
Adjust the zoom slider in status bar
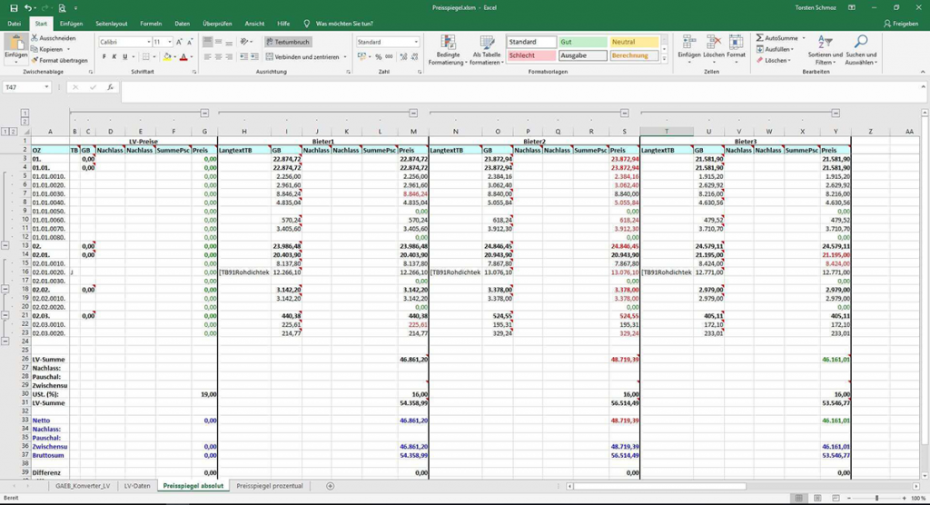pyautogui.click(x=876, y=498)
